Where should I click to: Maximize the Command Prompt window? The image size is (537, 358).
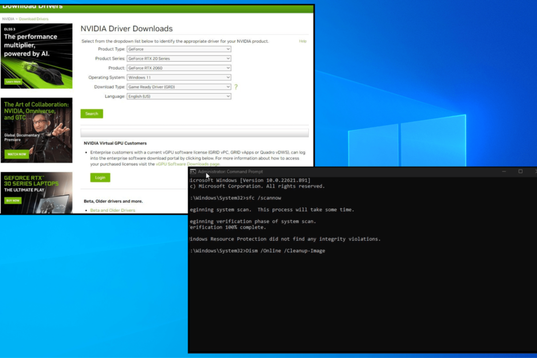click(x=521, y=171)
